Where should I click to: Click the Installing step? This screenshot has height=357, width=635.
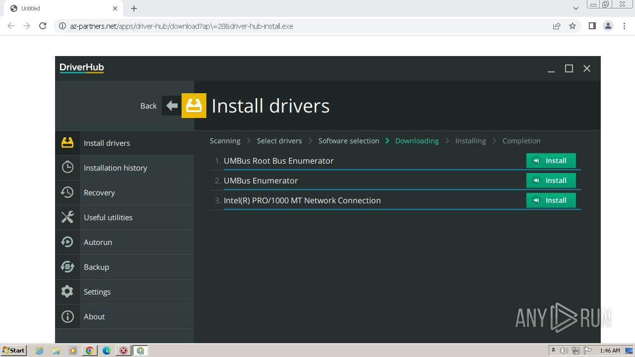pos(470,141)
